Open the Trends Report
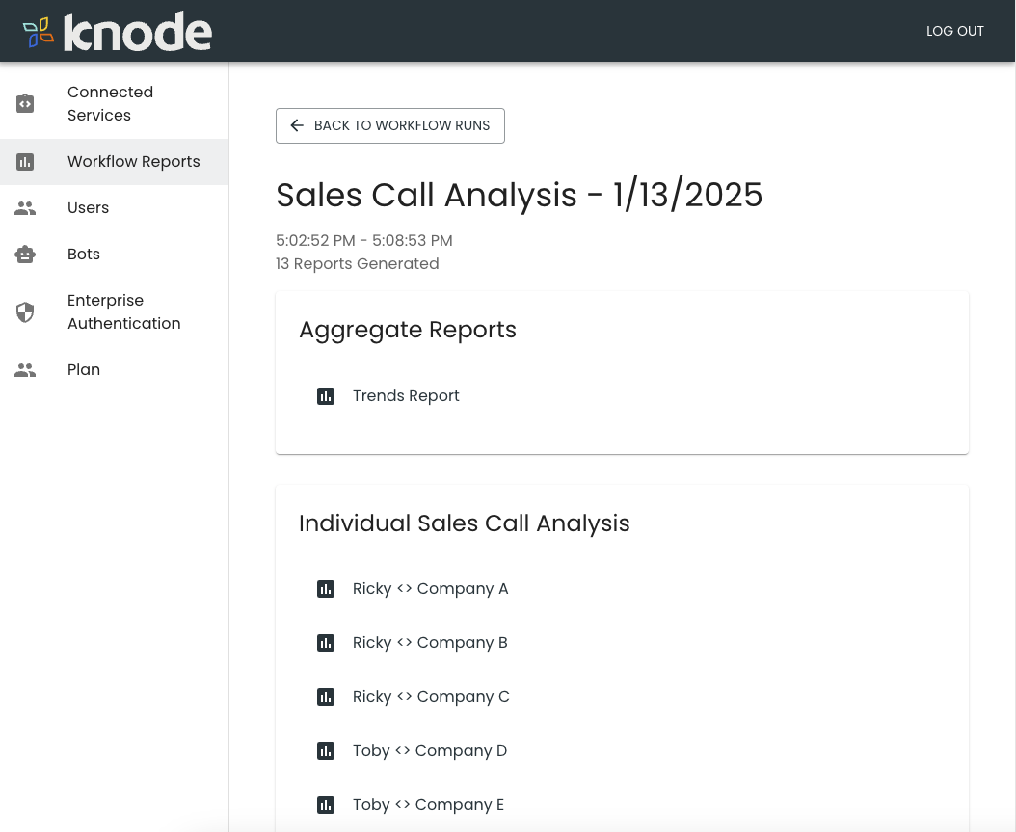The image size is (1016, 832). tap(406, 396)
